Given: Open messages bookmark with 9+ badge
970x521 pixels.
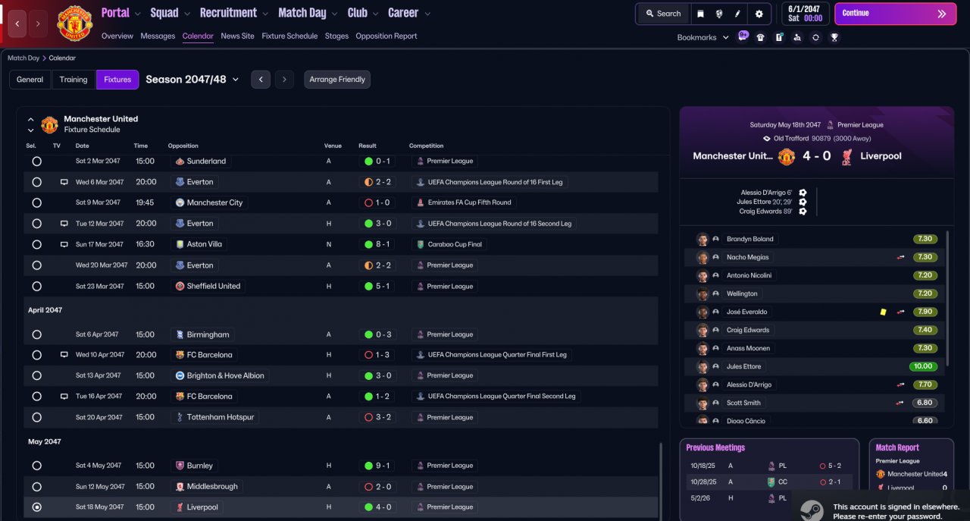Looking at the screenshot, I should coord(743,36).
